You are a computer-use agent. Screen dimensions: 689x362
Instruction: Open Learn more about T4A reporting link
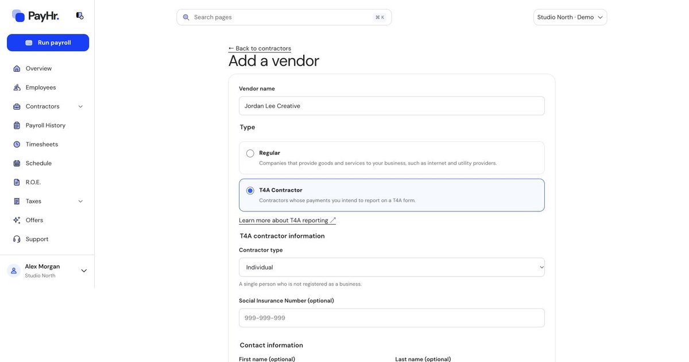pos(287,220)
